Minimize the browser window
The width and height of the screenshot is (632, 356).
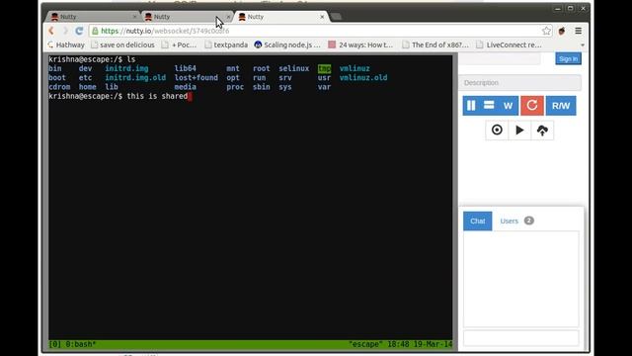point(558,9)
